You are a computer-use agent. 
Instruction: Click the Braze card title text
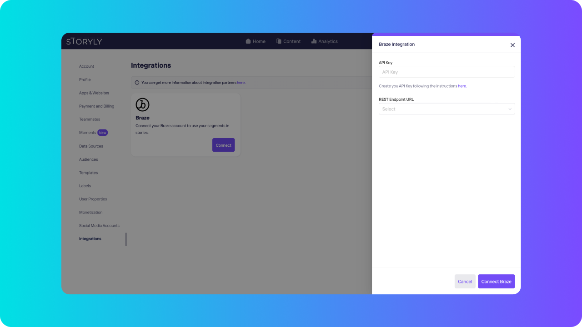(x=142, y=118)
